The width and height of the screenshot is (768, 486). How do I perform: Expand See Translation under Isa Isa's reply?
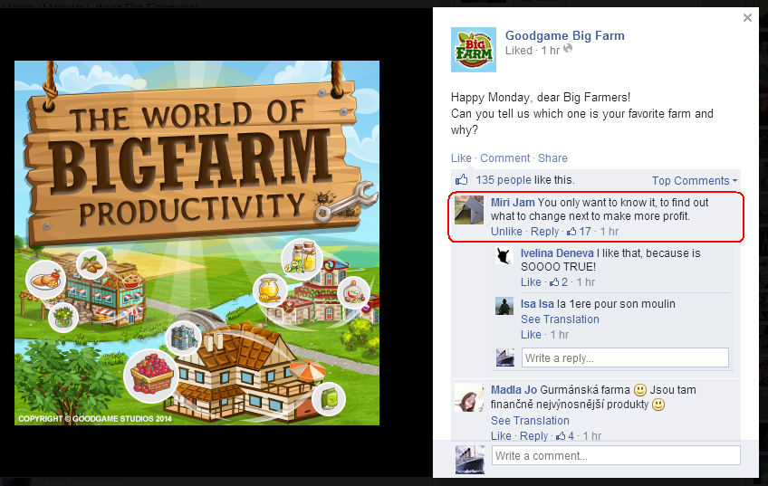point(560,319)
